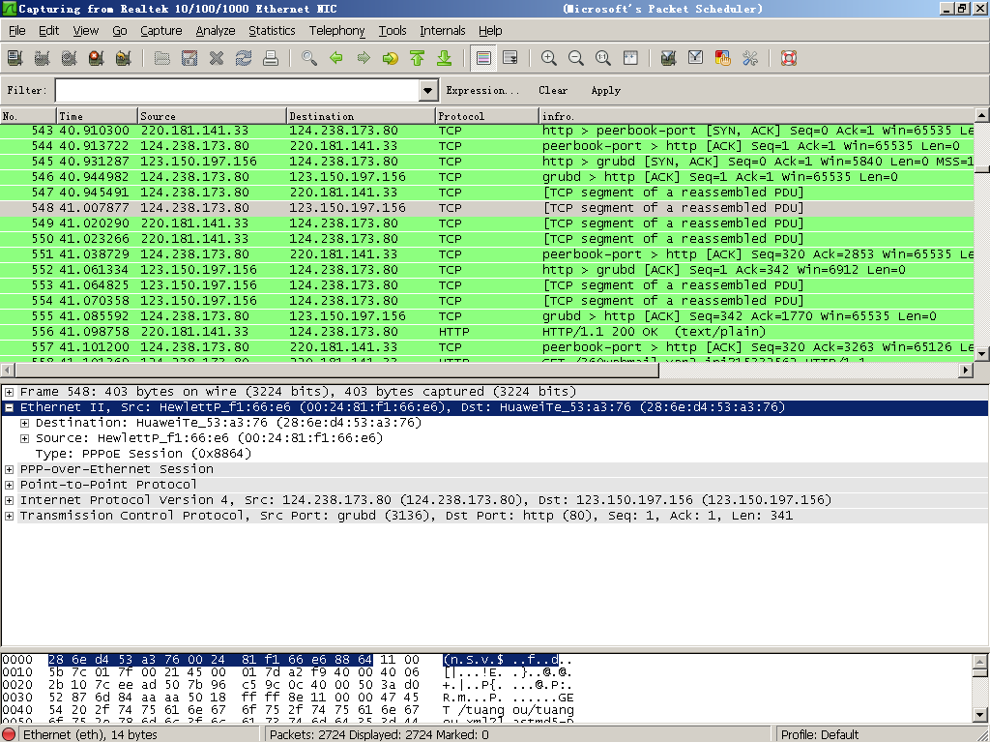Sort packets by the Protocol column header

click(487, 116)
